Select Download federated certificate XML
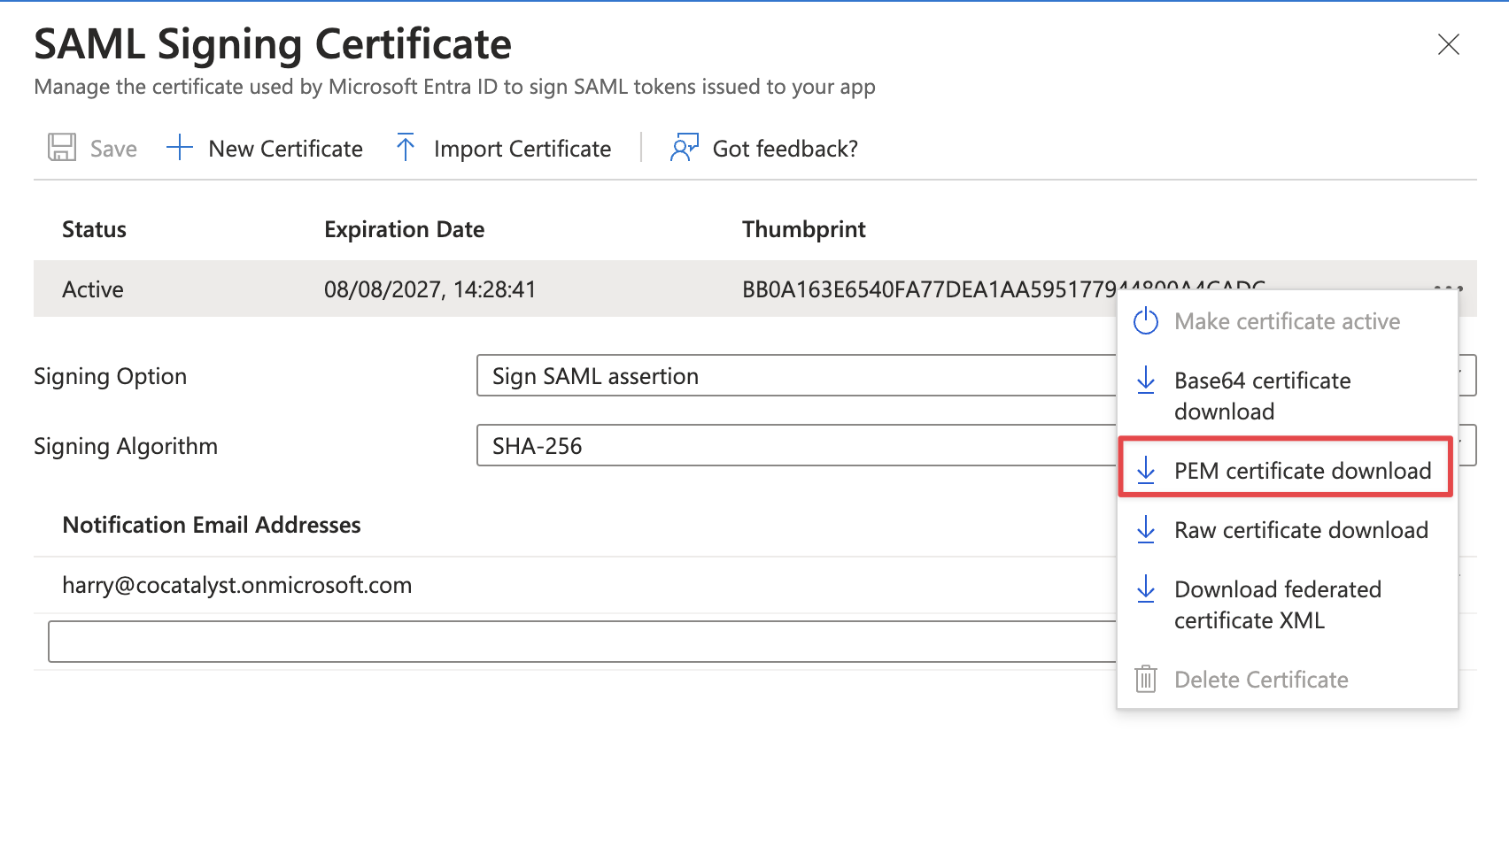The width and height of the screenshot is (1509, 846). click(1277, 604)
